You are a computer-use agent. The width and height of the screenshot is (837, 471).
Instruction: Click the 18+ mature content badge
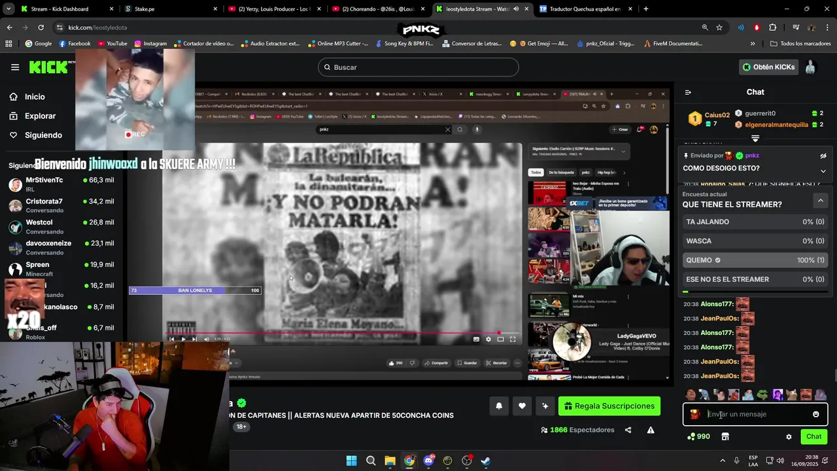[241, 427]
